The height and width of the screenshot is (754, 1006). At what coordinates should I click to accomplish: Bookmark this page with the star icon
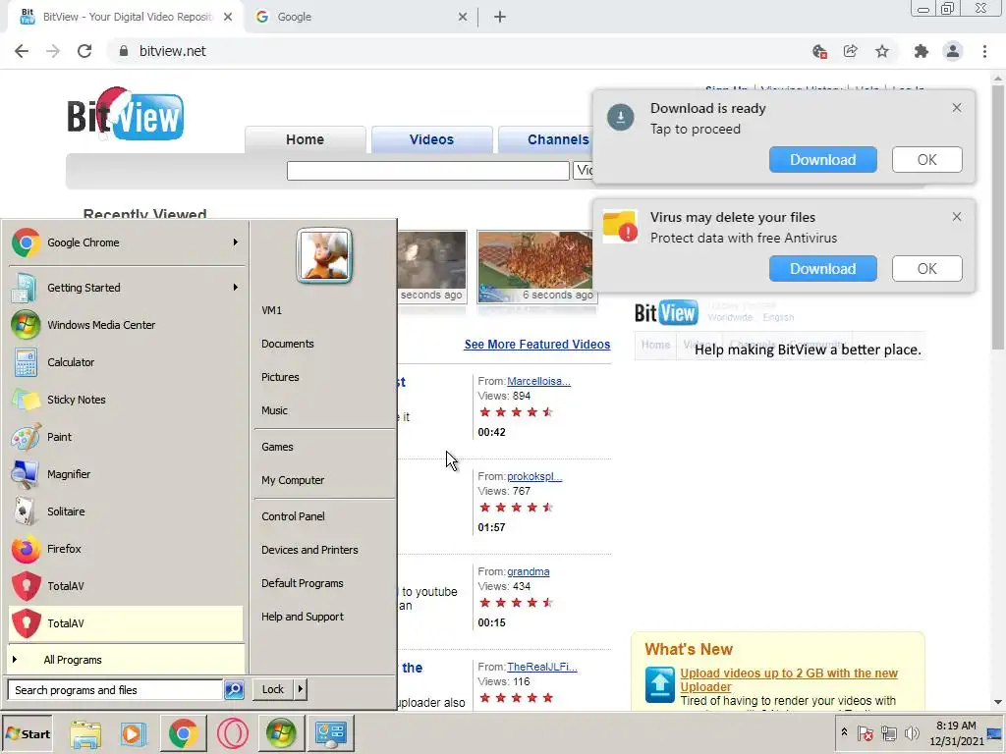882,51
